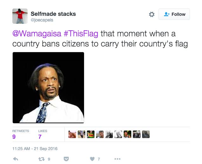202x164 pixels.
Task: Open the Zimbabwe flag avatar
Action: [x=91, y=134]
